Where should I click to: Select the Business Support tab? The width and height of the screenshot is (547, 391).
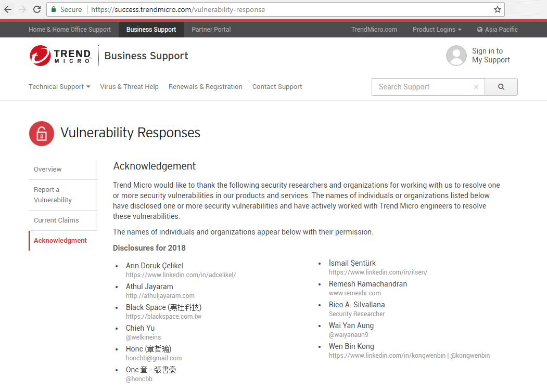point(151,30)
